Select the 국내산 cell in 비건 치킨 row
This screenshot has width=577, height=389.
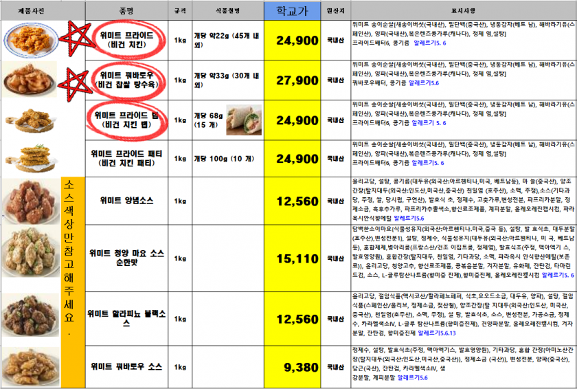(336, 40)
